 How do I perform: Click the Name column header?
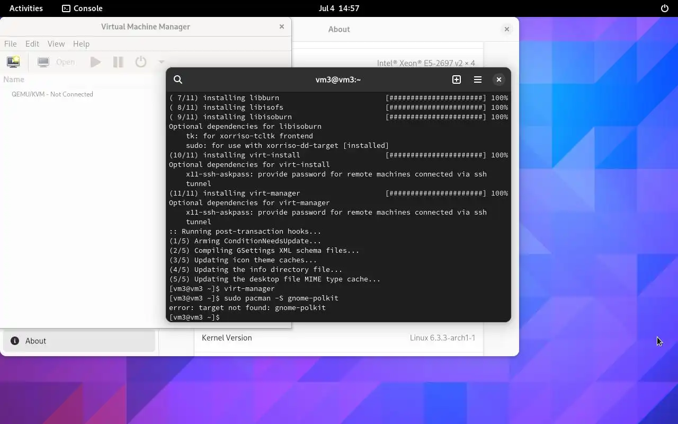point(14,79)
